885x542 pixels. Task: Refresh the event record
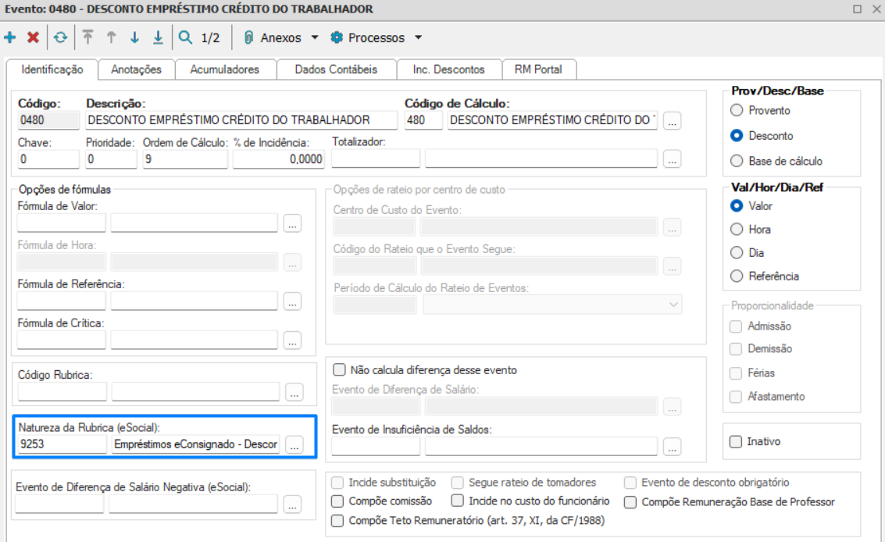tap(60, 37)
